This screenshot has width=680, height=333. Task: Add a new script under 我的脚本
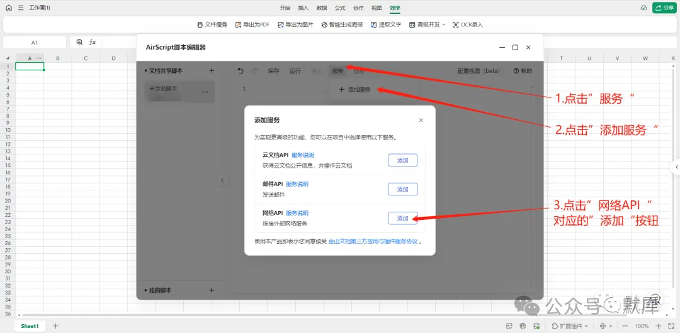coord(212,290)
